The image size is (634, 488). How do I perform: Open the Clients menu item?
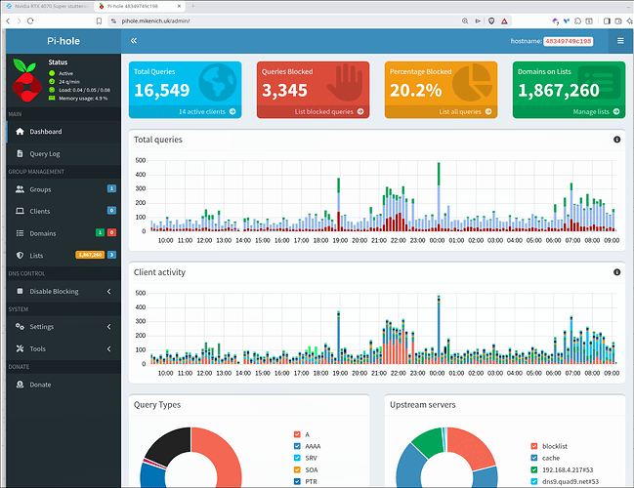point(63,211)
